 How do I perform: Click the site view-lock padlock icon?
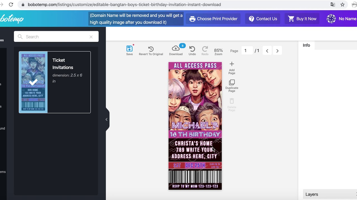pyautogui.click(x=23, y=5)
